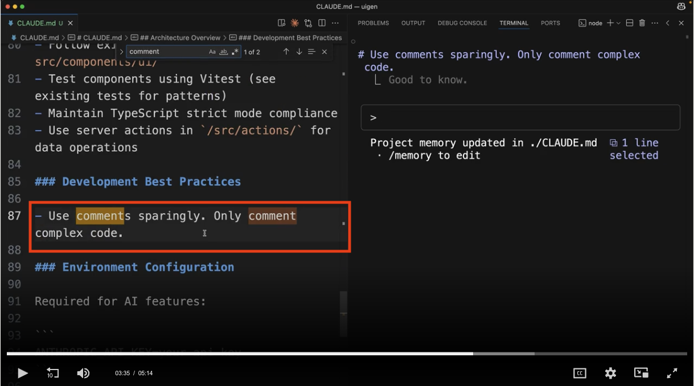The width and height of the screenshot is (694, 386).
Task: Click '1 line selected' indicator
Action: (634, 149)
